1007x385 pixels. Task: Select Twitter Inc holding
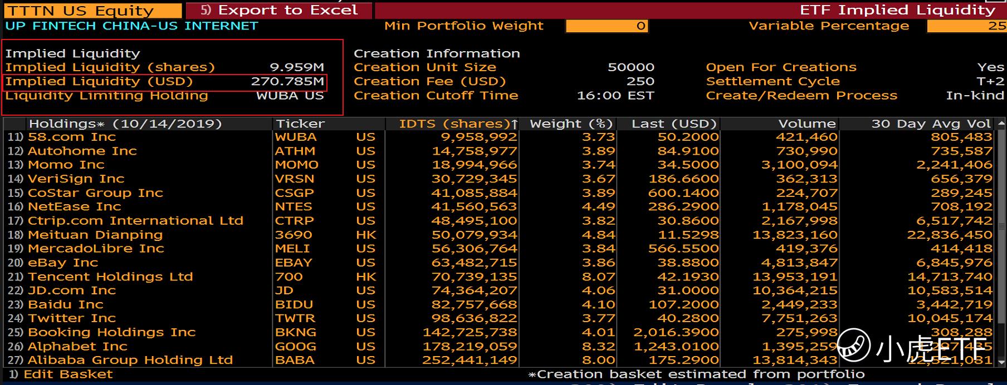(x=499, y=318)
